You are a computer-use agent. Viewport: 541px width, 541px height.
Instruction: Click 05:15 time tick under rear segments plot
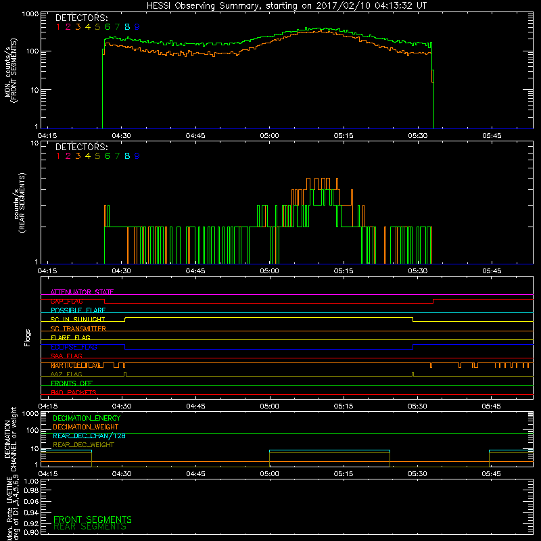344,271
